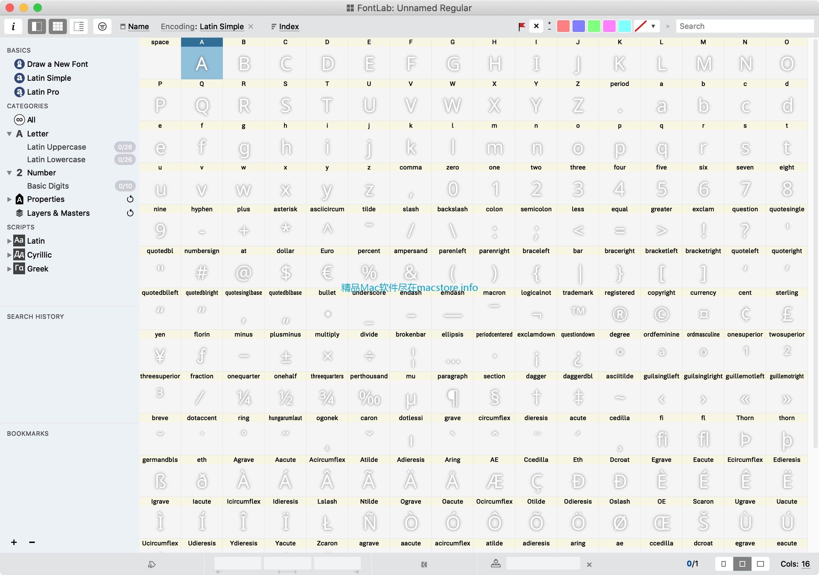Remove a bookmark with minus button

[32, 542]
